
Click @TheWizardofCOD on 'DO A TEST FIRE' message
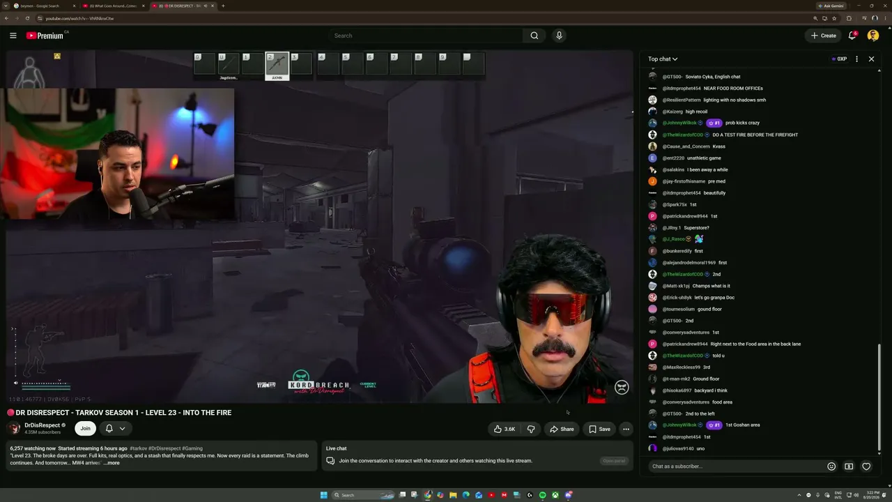(x=683, y=135)
